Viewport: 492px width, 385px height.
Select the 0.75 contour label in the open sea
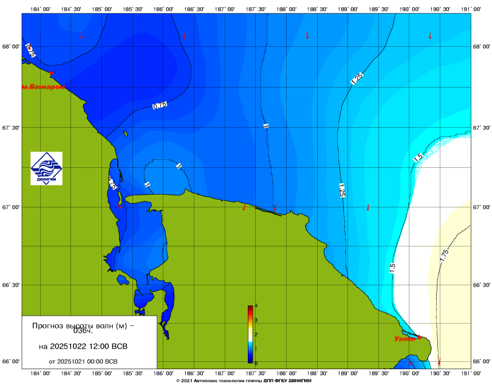159,105
